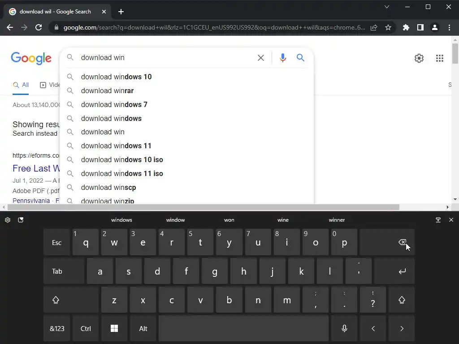Viewport: 459px width, 344px height.
Task: Select suggestion "download windows"
Action: (186, 118)
